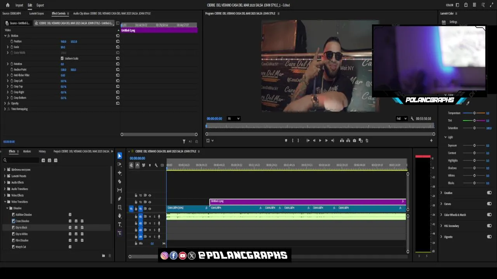Toggle V3 track output eye
This screenshot has height=279, width=497.
pos(149,195)
